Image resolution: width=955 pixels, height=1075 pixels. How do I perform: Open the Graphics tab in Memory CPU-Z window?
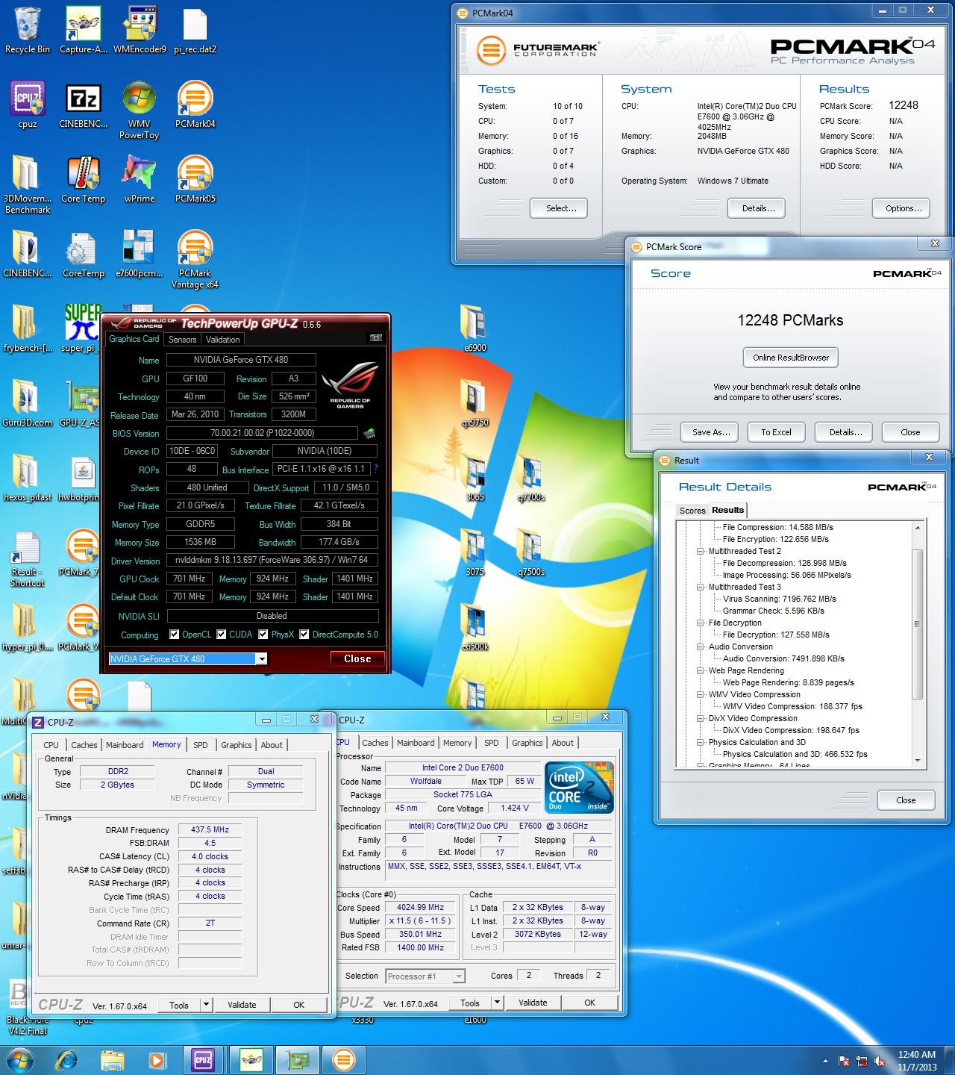[237, 745]
